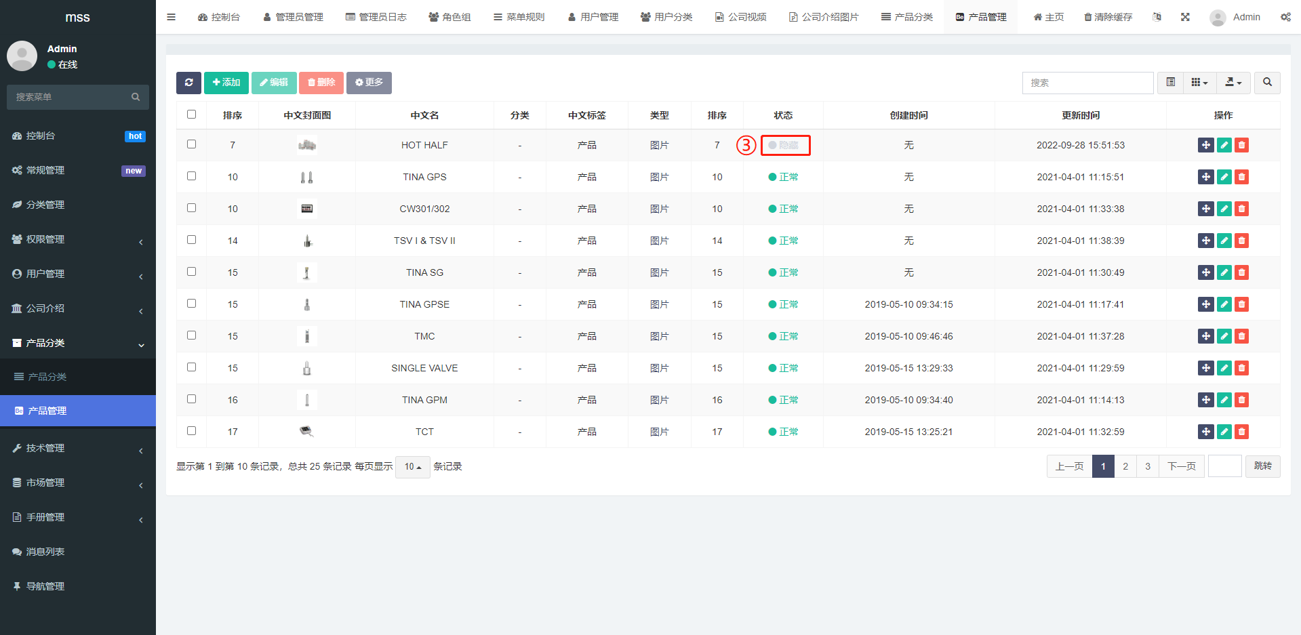Viewport: 1301px width, 635px height.
Task: Open the page size dropdown showing 10
Action: click(412, 467)
